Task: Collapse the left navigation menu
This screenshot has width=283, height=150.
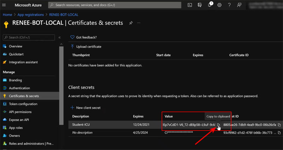Action: (x=59, y=38)
